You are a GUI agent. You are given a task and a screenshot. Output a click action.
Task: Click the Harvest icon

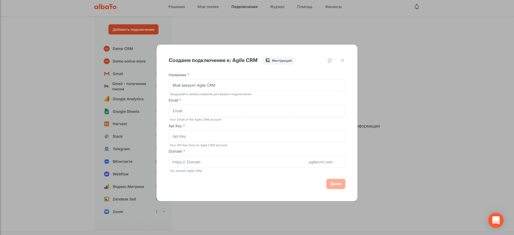[107, 124]
